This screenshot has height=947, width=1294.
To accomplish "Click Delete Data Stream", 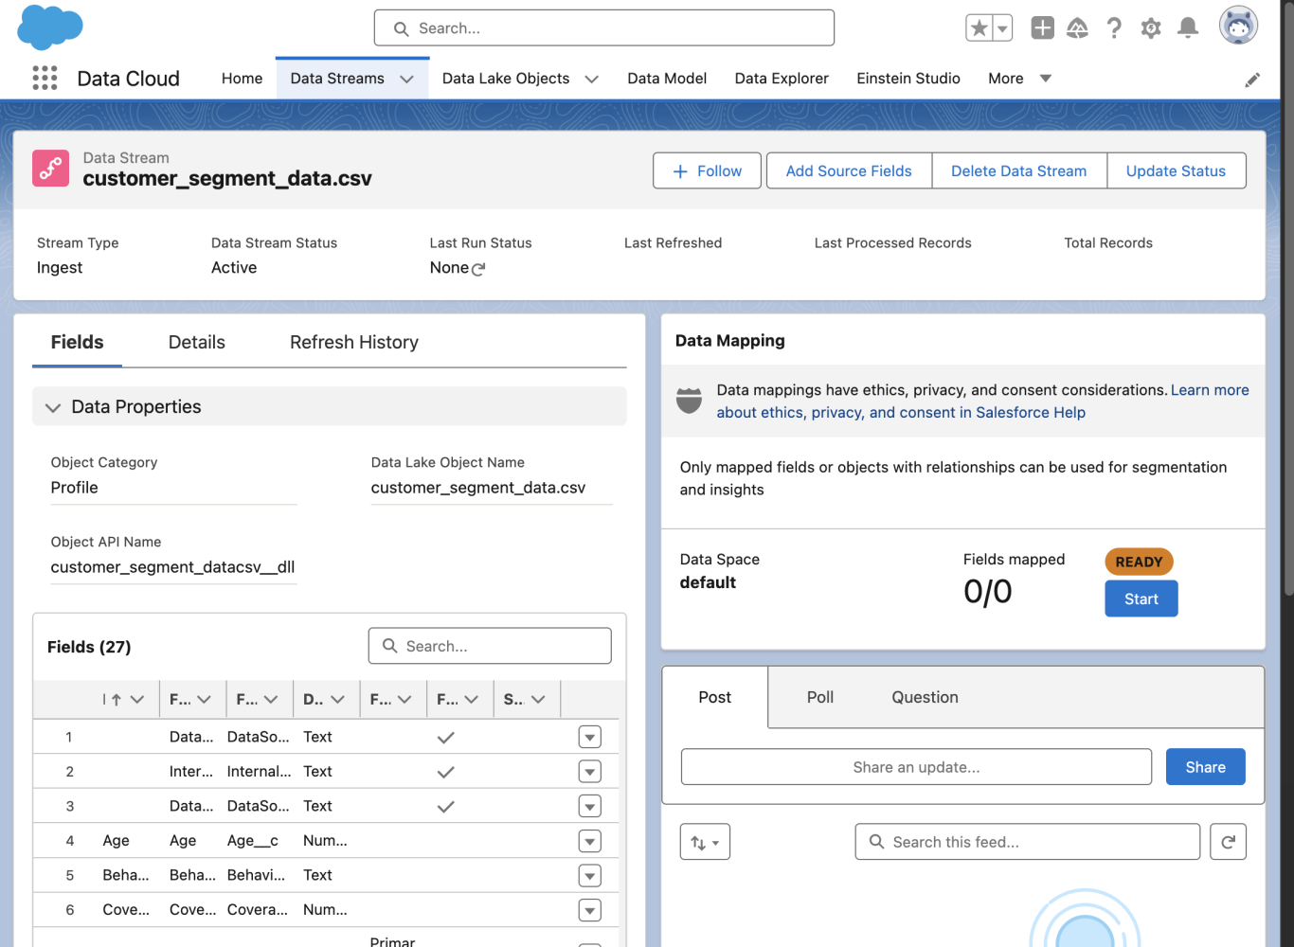I will pos(1019,170).
